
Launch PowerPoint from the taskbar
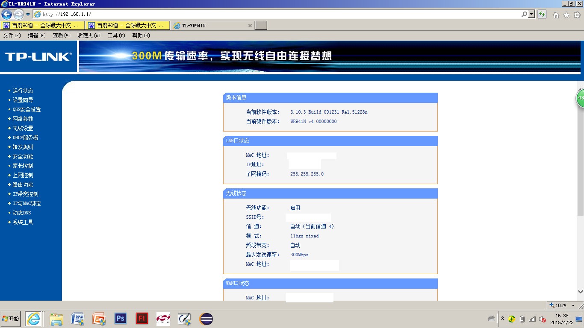pyautogui.click(x=99, y=319)
